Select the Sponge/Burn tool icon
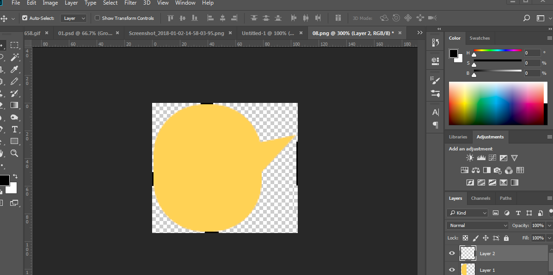 [x=14, y=117]
